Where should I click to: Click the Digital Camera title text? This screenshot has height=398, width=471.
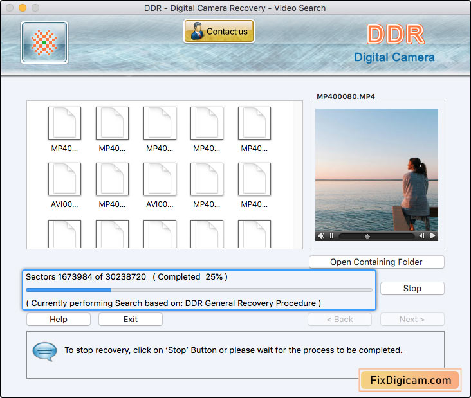(x=394, y=57)
